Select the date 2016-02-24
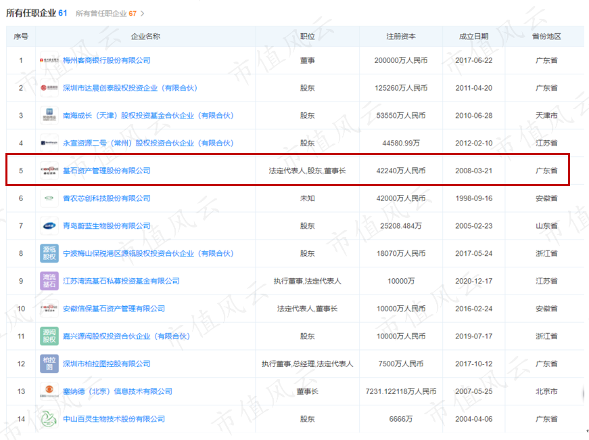The width and height of the screenshot is (589, 440). pos(473,309)
